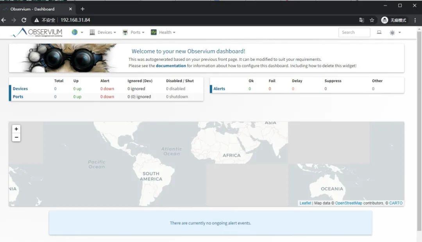Click the Devices rack icon in the navbar
Screen dimensions: 422x242
coord(92,32)
